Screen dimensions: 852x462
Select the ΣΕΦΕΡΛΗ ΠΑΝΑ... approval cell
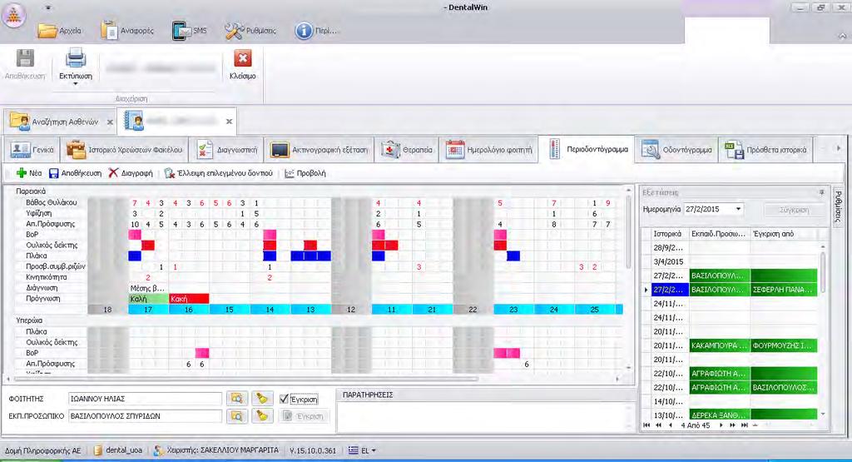click(x=784, y=290)
